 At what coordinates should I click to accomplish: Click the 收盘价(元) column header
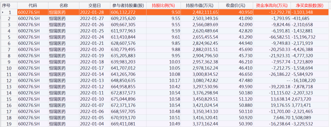pyautogui.click(x=236, y=6)
